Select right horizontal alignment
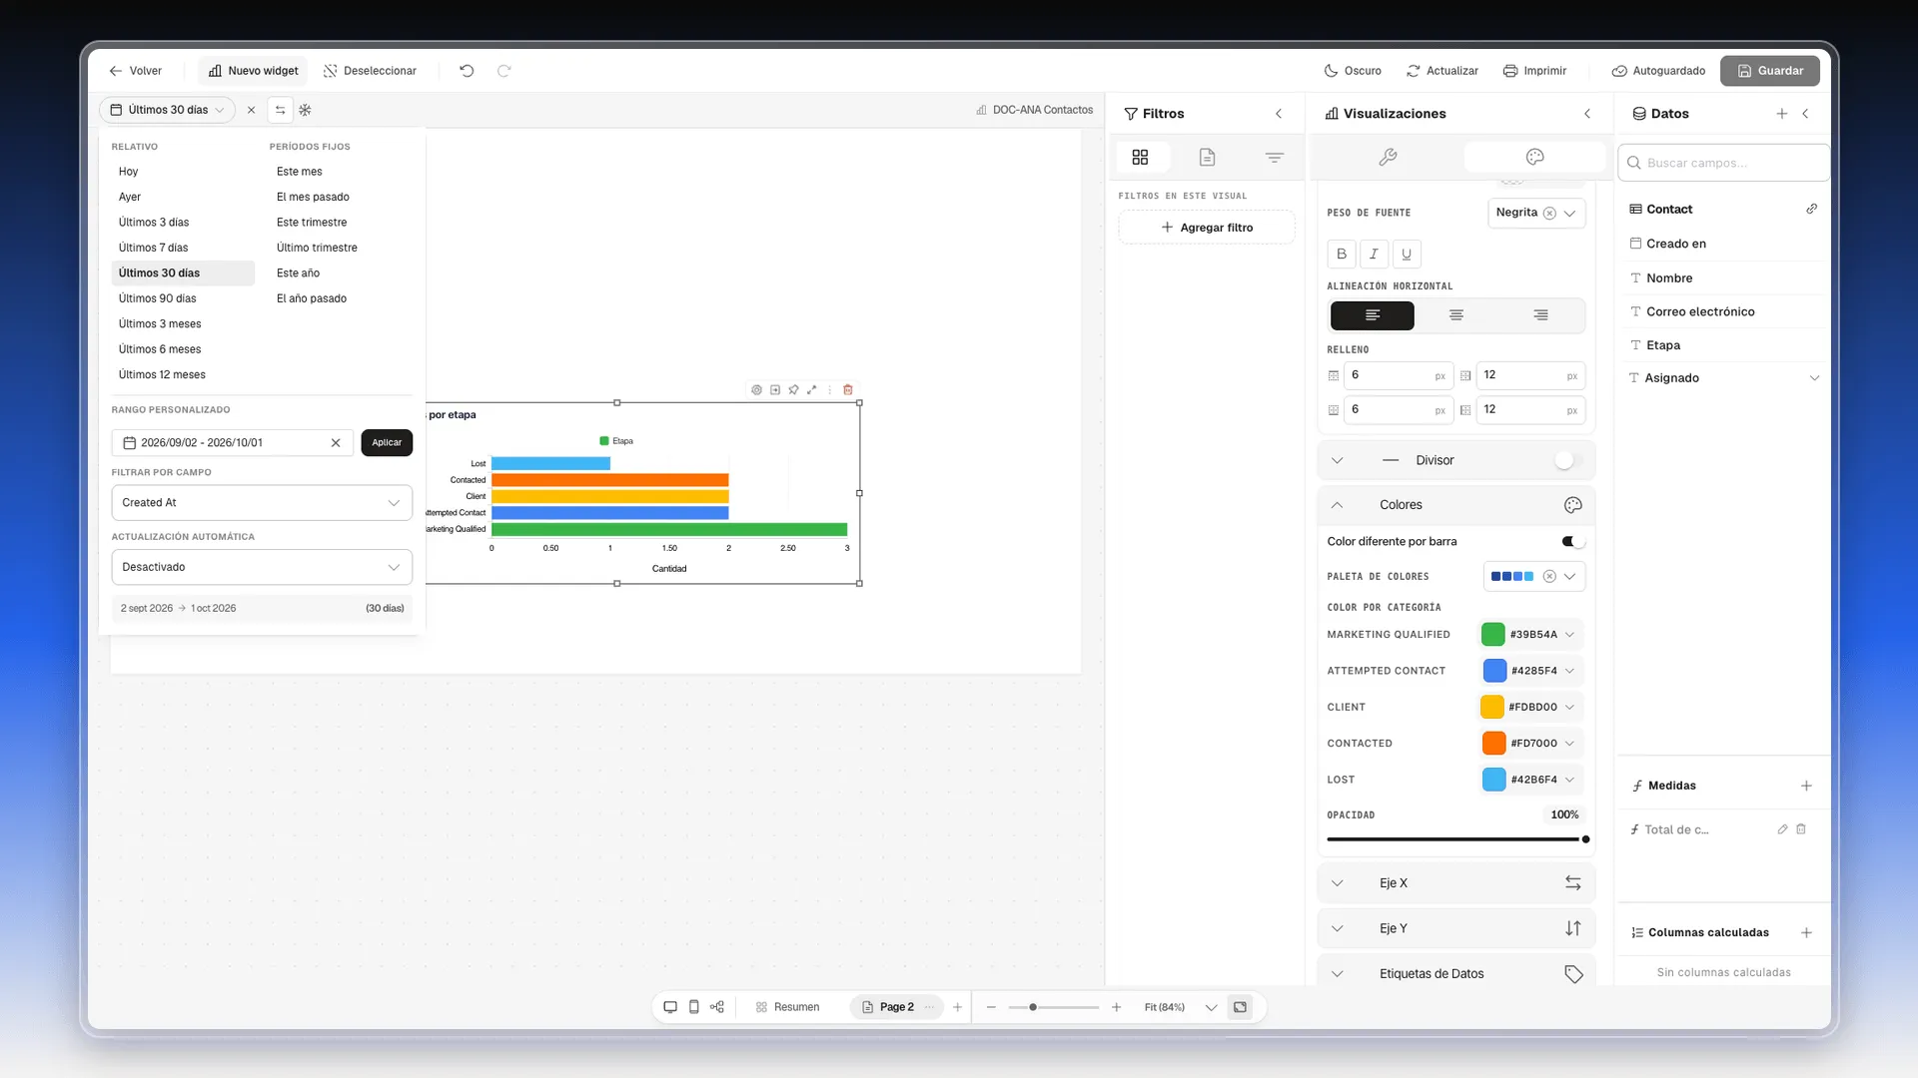The width and height of the screenshot is (1918, 1078). pyautogui.click(x=1540, y=315)
